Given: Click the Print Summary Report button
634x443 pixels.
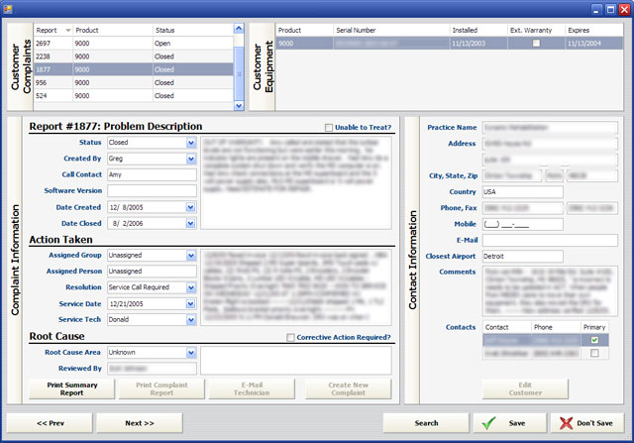Looking at the screenshot, I should [65, 388].
